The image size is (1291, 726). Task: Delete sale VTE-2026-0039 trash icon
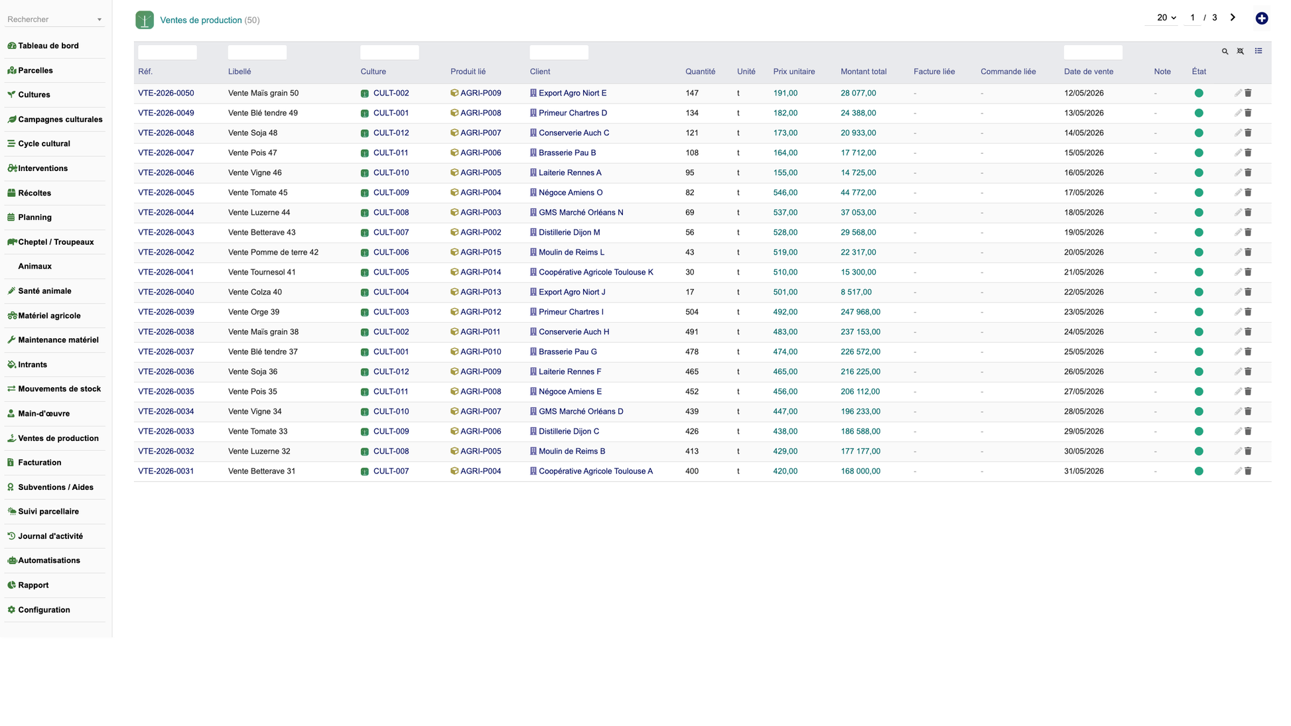[1248, 312]
